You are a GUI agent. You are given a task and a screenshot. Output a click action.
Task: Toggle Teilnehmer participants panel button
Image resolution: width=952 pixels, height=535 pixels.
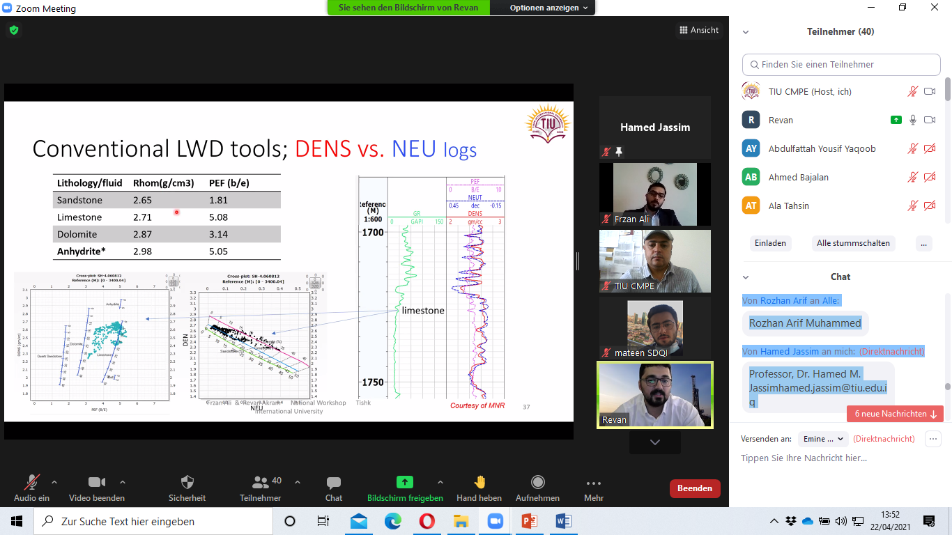pyautogui.click(x=261, y=482)
